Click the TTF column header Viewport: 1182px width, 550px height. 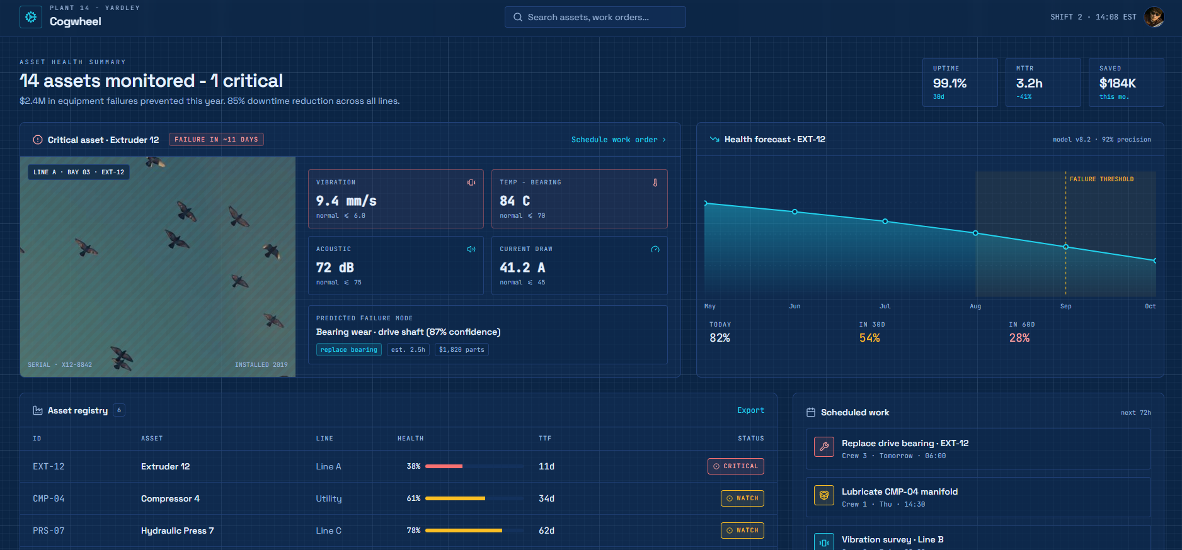tap(545, 439)
